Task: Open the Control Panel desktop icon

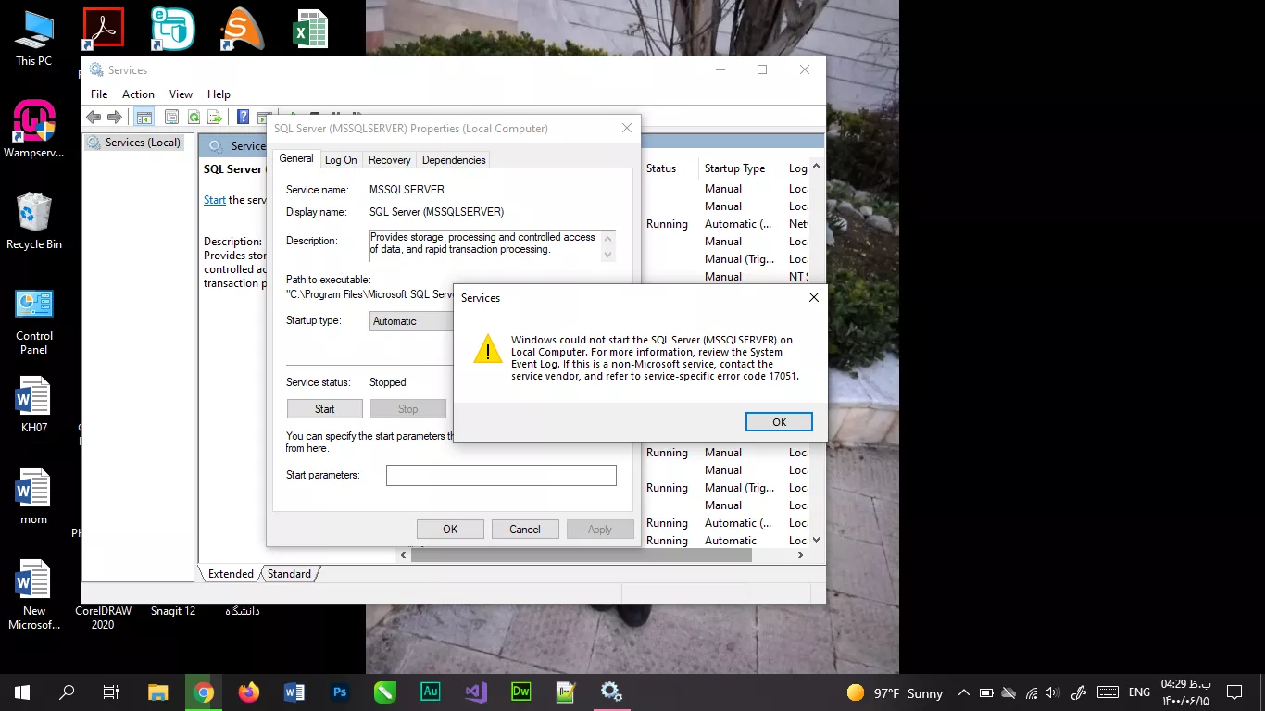Action: (34, 321)
